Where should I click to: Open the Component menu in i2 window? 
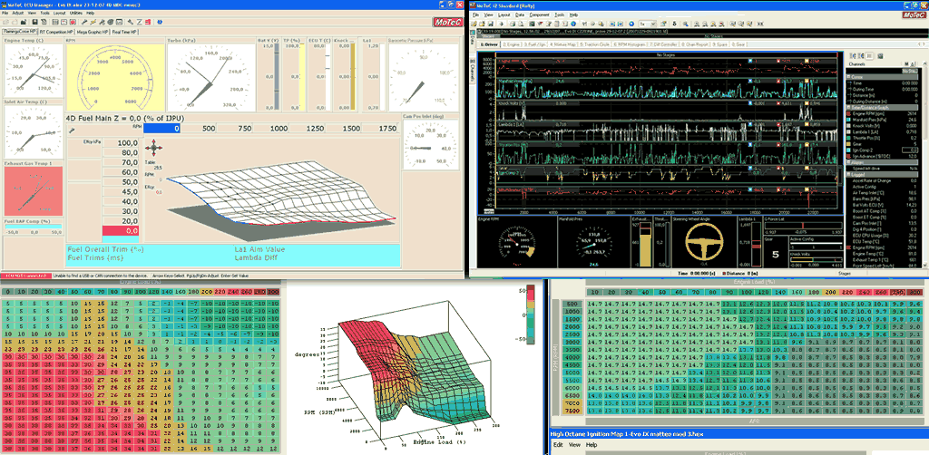click(x=539, y=15)
